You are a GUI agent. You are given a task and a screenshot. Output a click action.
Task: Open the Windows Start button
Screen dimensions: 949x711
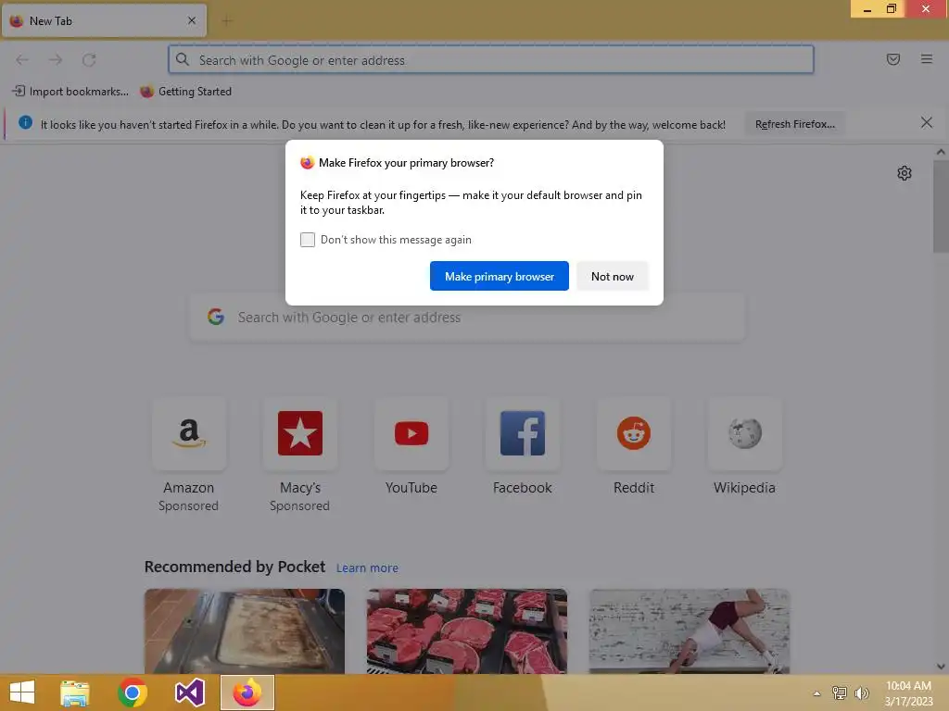point(22,692)
